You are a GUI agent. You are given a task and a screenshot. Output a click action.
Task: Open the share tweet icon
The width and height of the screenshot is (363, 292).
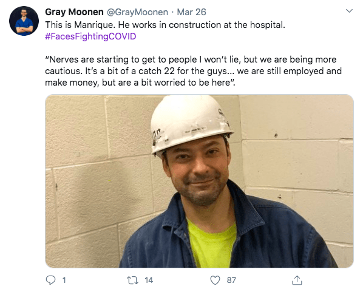tap(297, 280)
